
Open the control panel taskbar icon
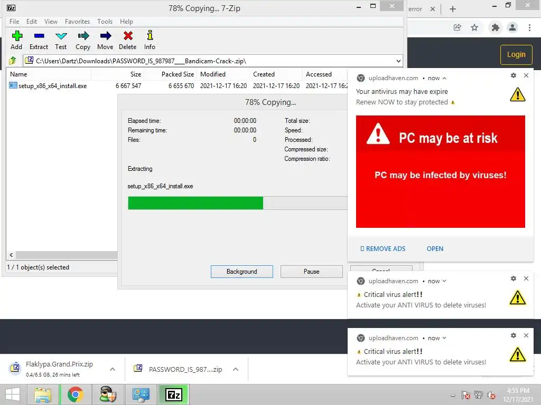[x=141, y=394]
